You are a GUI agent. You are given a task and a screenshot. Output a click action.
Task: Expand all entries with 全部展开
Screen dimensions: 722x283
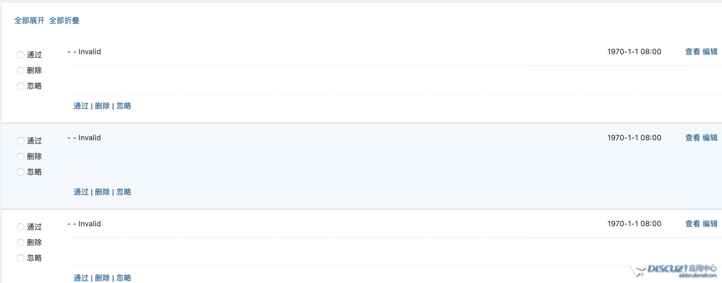pyautogui.click(x=29, y=21)
